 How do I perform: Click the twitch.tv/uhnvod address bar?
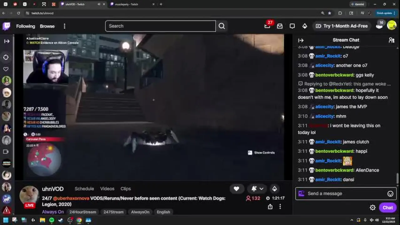pyautogui.click(x=42, y=13)
